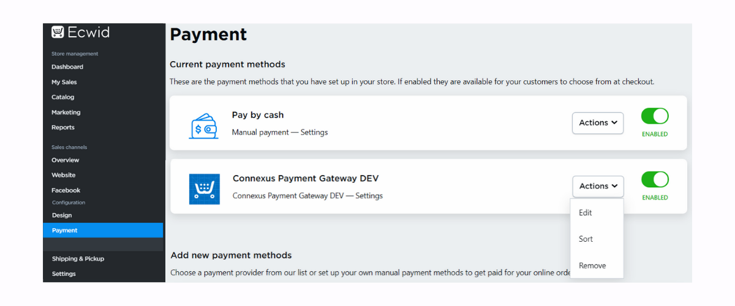Click the 'Add new payment methods' heading
The height and width of the screenshot is (306, 735).
pos(231,255)
